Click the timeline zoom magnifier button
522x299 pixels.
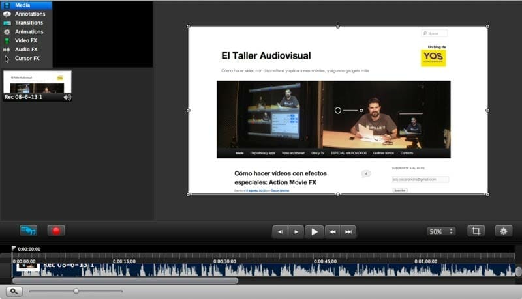(14, 291)
